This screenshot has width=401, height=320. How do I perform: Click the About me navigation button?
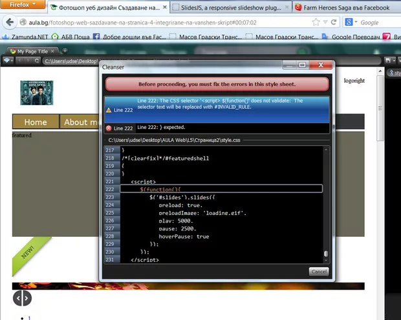pos(80,122)
